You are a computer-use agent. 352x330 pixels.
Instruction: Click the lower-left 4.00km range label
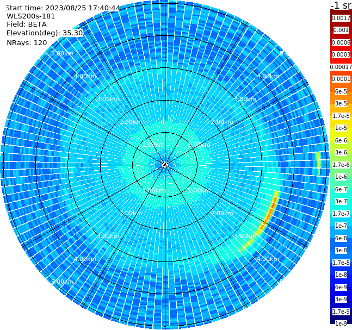point(85,259)
